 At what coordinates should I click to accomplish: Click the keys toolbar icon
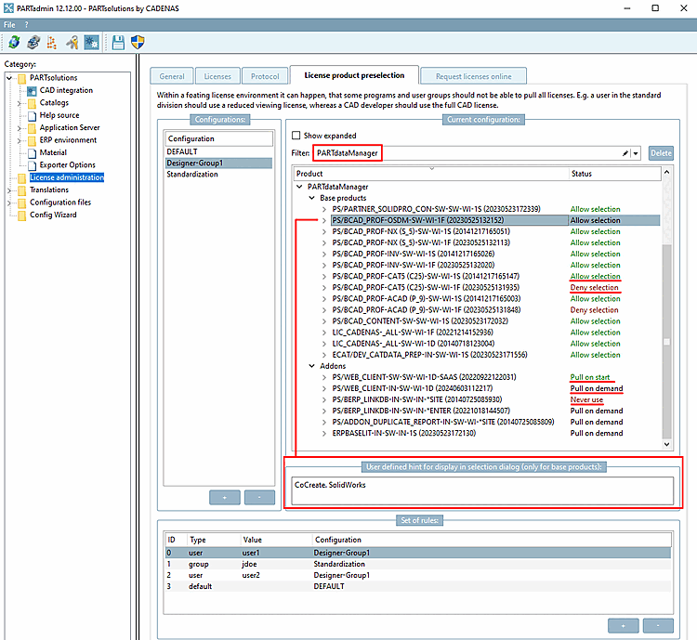pyautogui.click(x=72, y=42)
